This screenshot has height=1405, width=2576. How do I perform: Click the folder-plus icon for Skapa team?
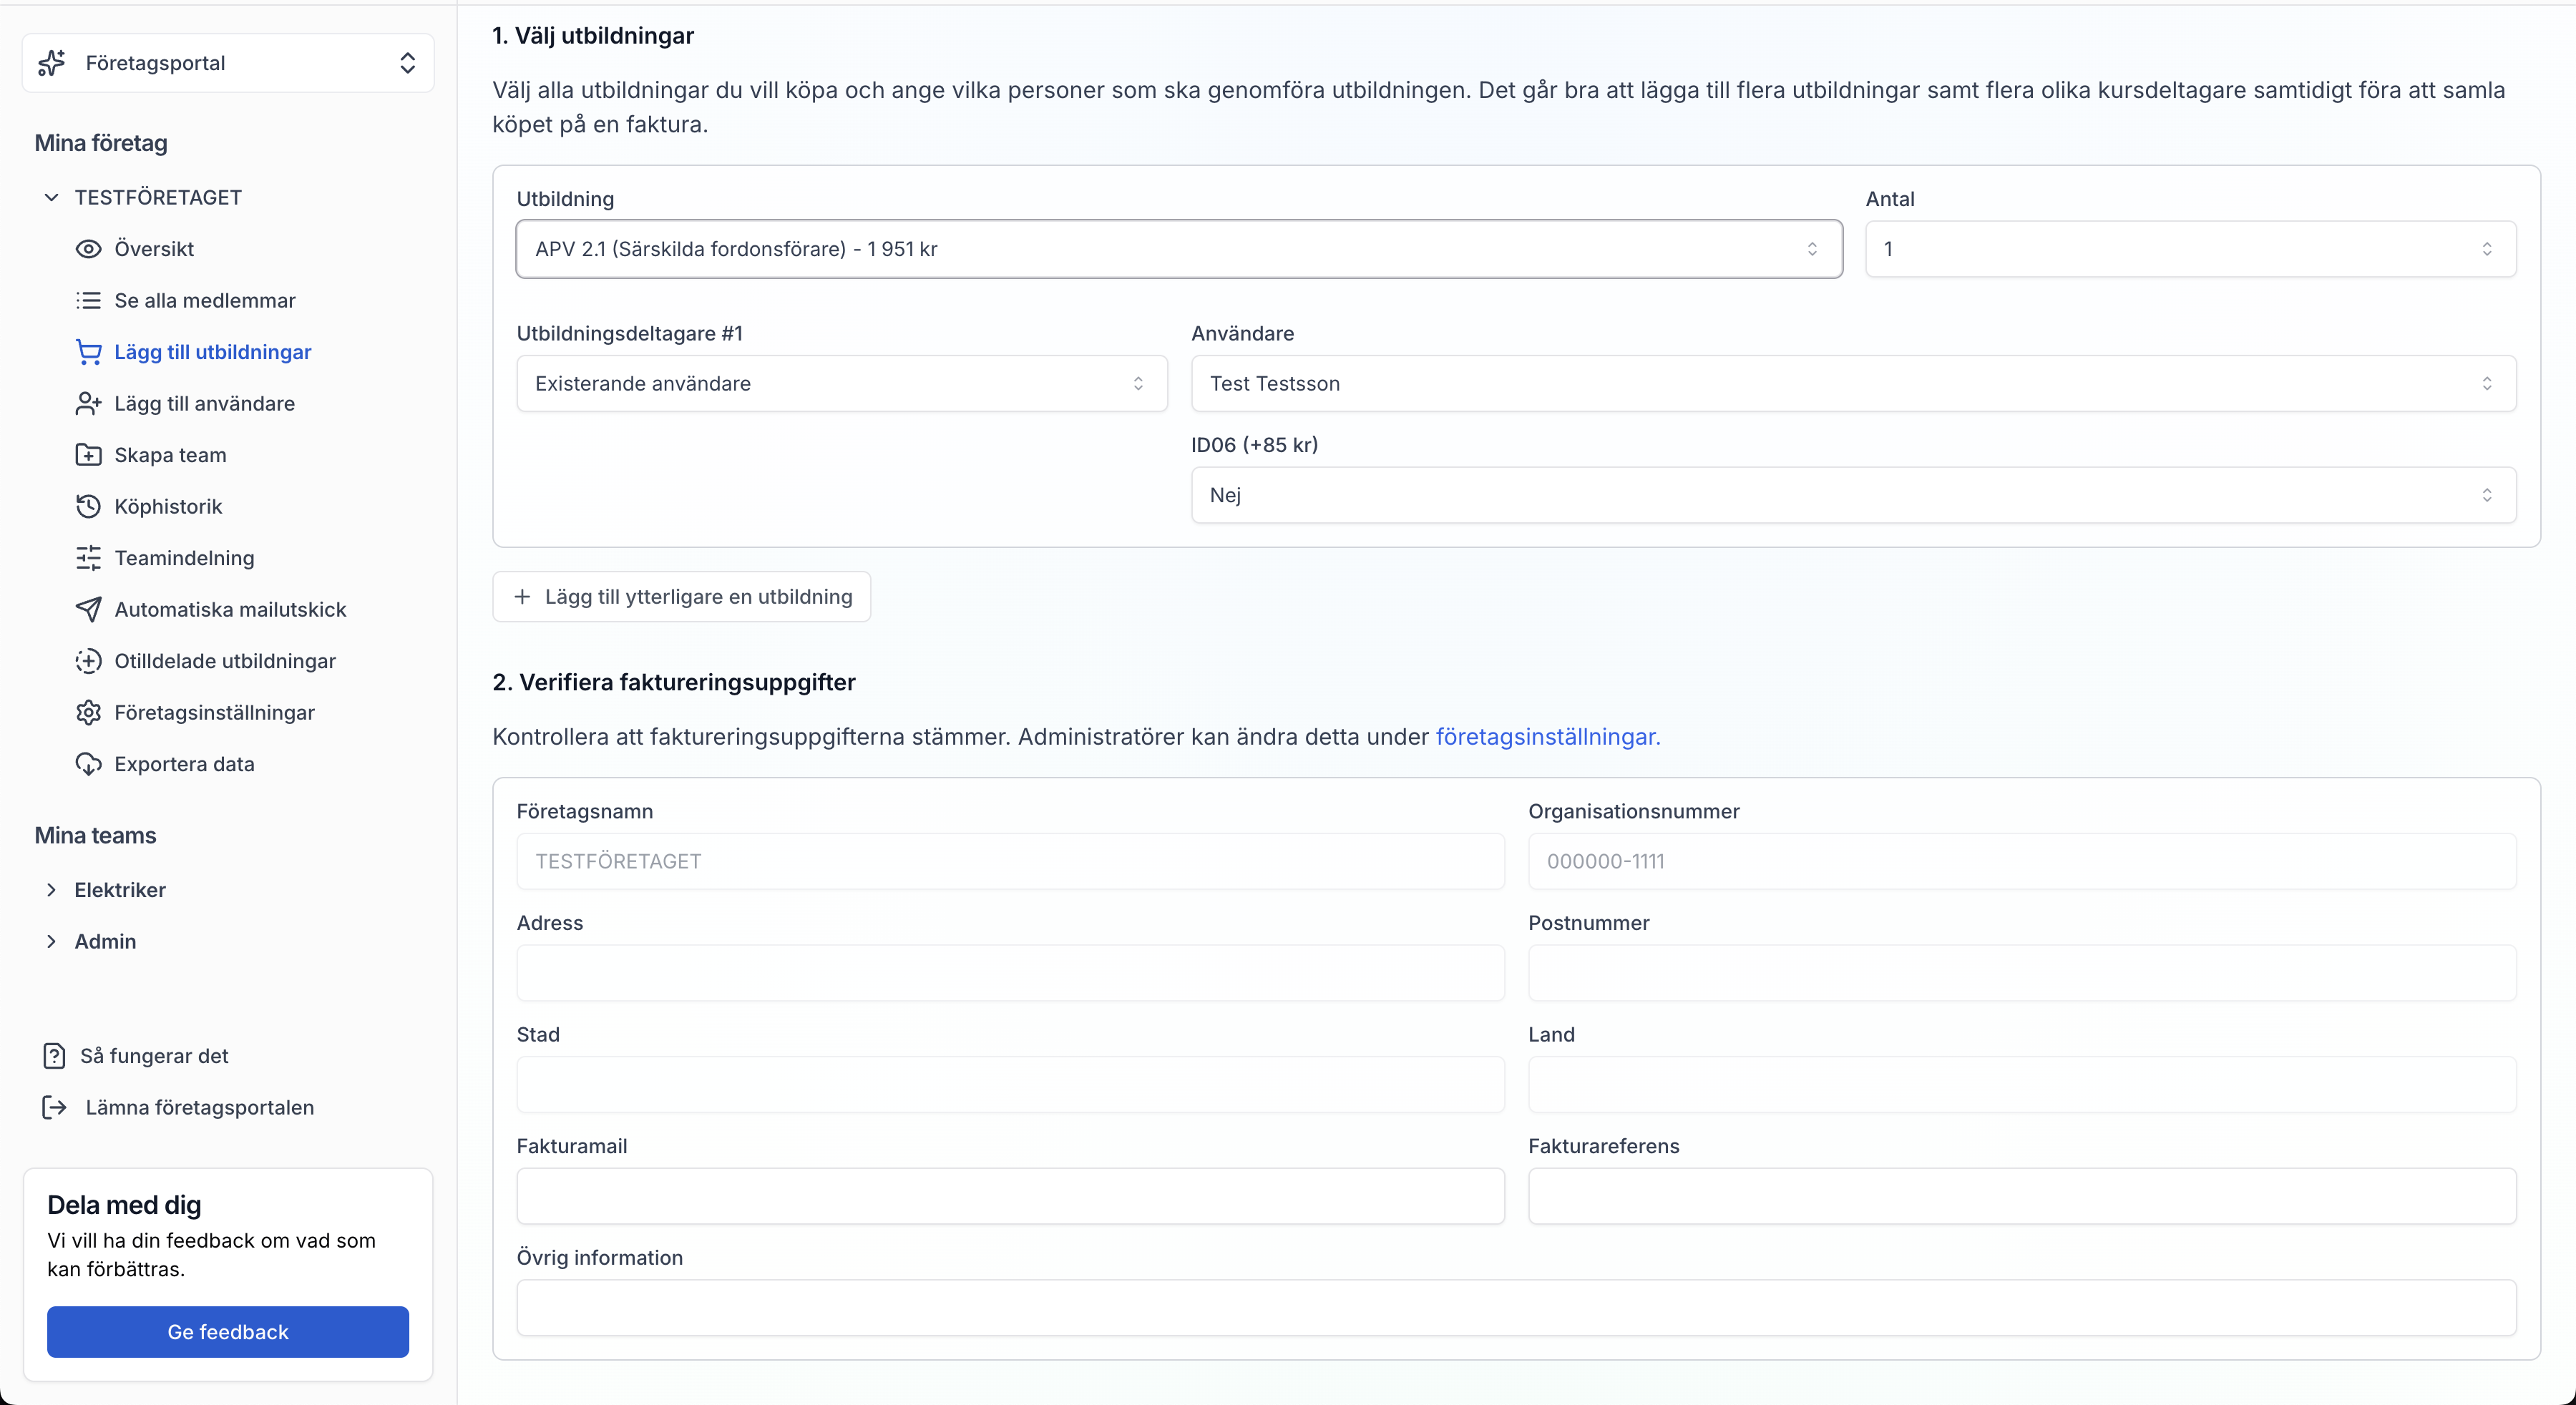[x=88, y=455]
